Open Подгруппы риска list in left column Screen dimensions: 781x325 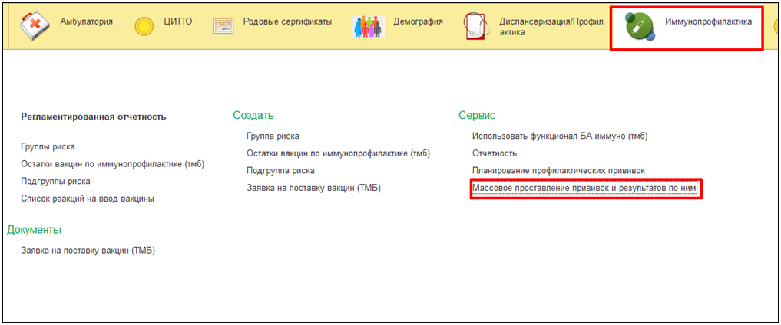[x=55, y=182]
